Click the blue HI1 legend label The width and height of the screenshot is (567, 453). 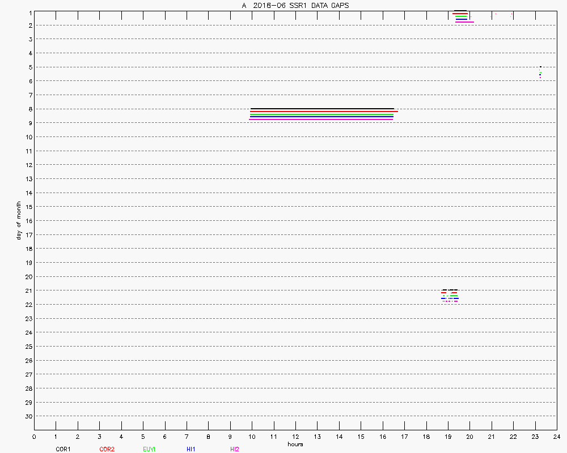coord(191,449)
